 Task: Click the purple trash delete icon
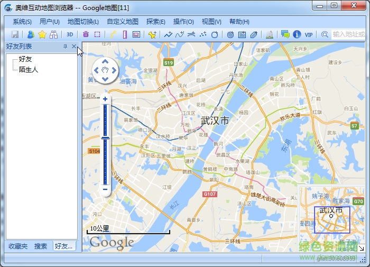coord(86,34)
